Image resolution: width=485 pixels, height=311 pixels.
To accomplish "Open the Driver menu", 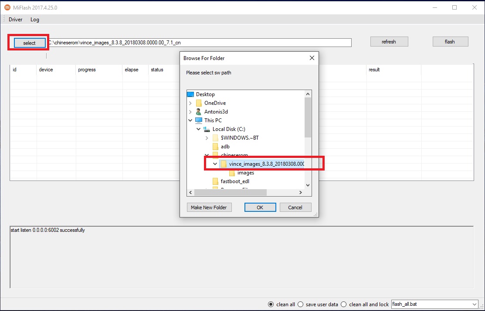I will coord(15,20).
